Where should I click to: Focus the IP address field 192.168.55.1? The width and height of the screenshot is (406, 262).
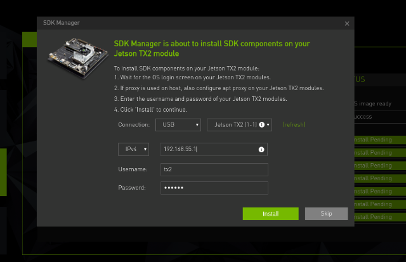coord(214,149)
